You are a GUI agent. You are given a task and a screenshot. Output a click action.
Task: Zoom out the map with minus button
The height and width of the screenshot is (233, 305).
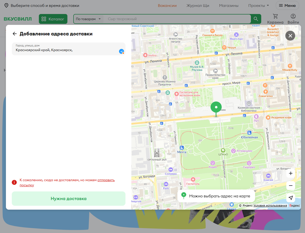point(291,186)
